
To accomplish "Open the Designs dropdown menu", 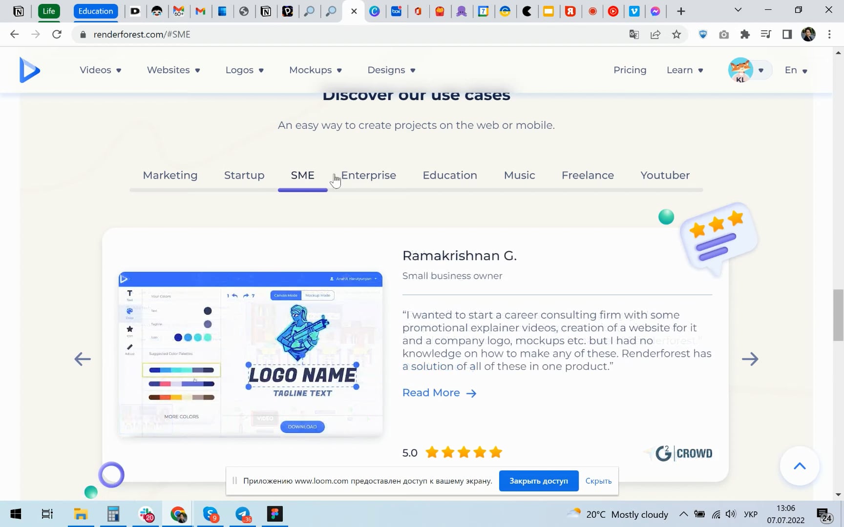I will (x=391, y=70).
